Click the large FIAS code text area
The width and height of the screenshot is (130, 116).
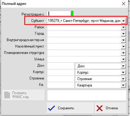tap(87, 95)
